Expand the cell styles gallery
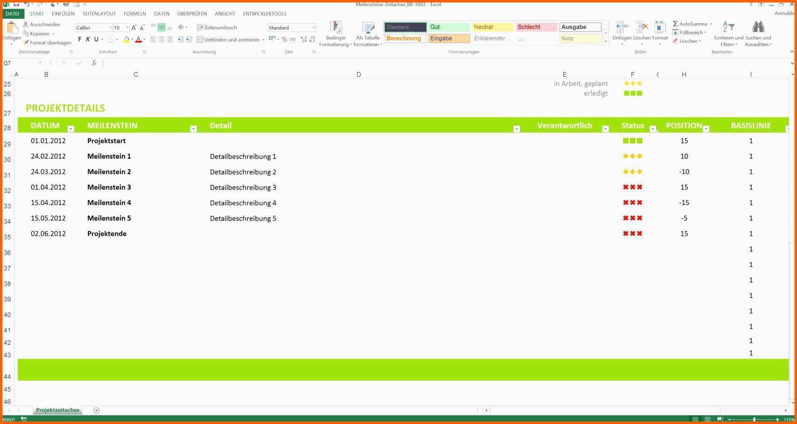Viewport: 797px width, 424px height. coord(606,41)
